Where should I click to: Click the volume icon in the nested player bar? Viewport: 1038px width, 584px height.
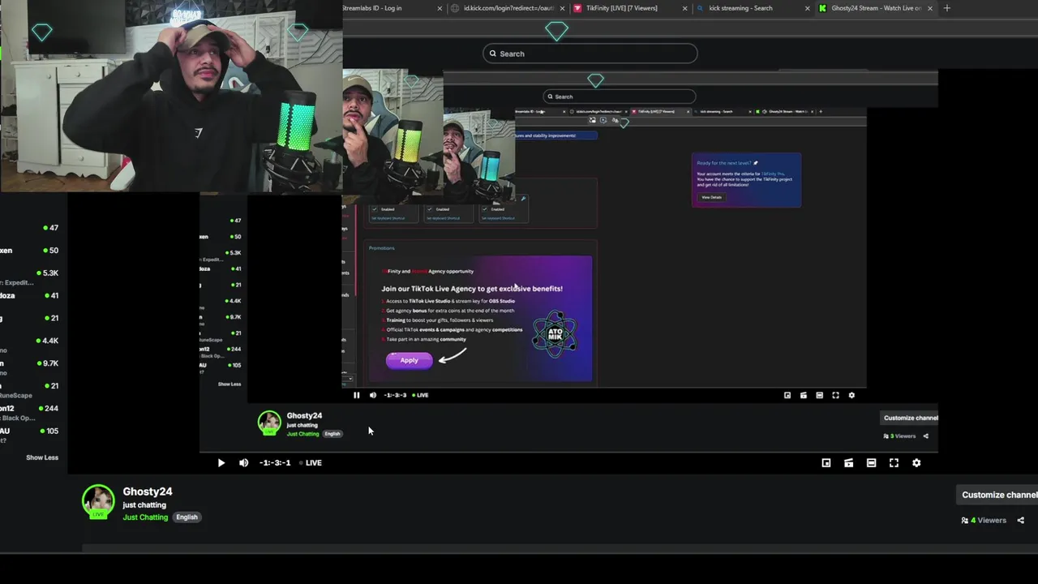point(372,395)
